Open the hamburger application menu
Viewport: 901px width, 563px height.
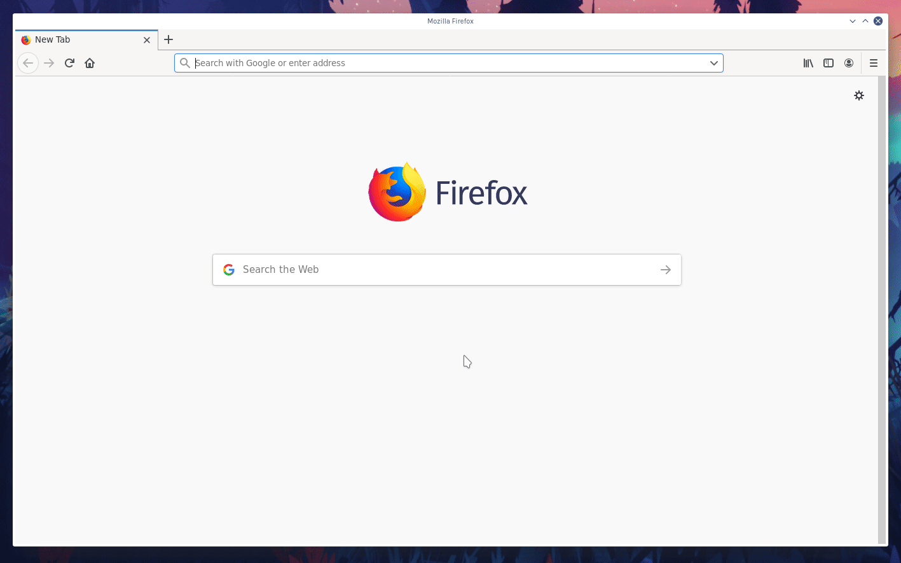tap(874, 63)
